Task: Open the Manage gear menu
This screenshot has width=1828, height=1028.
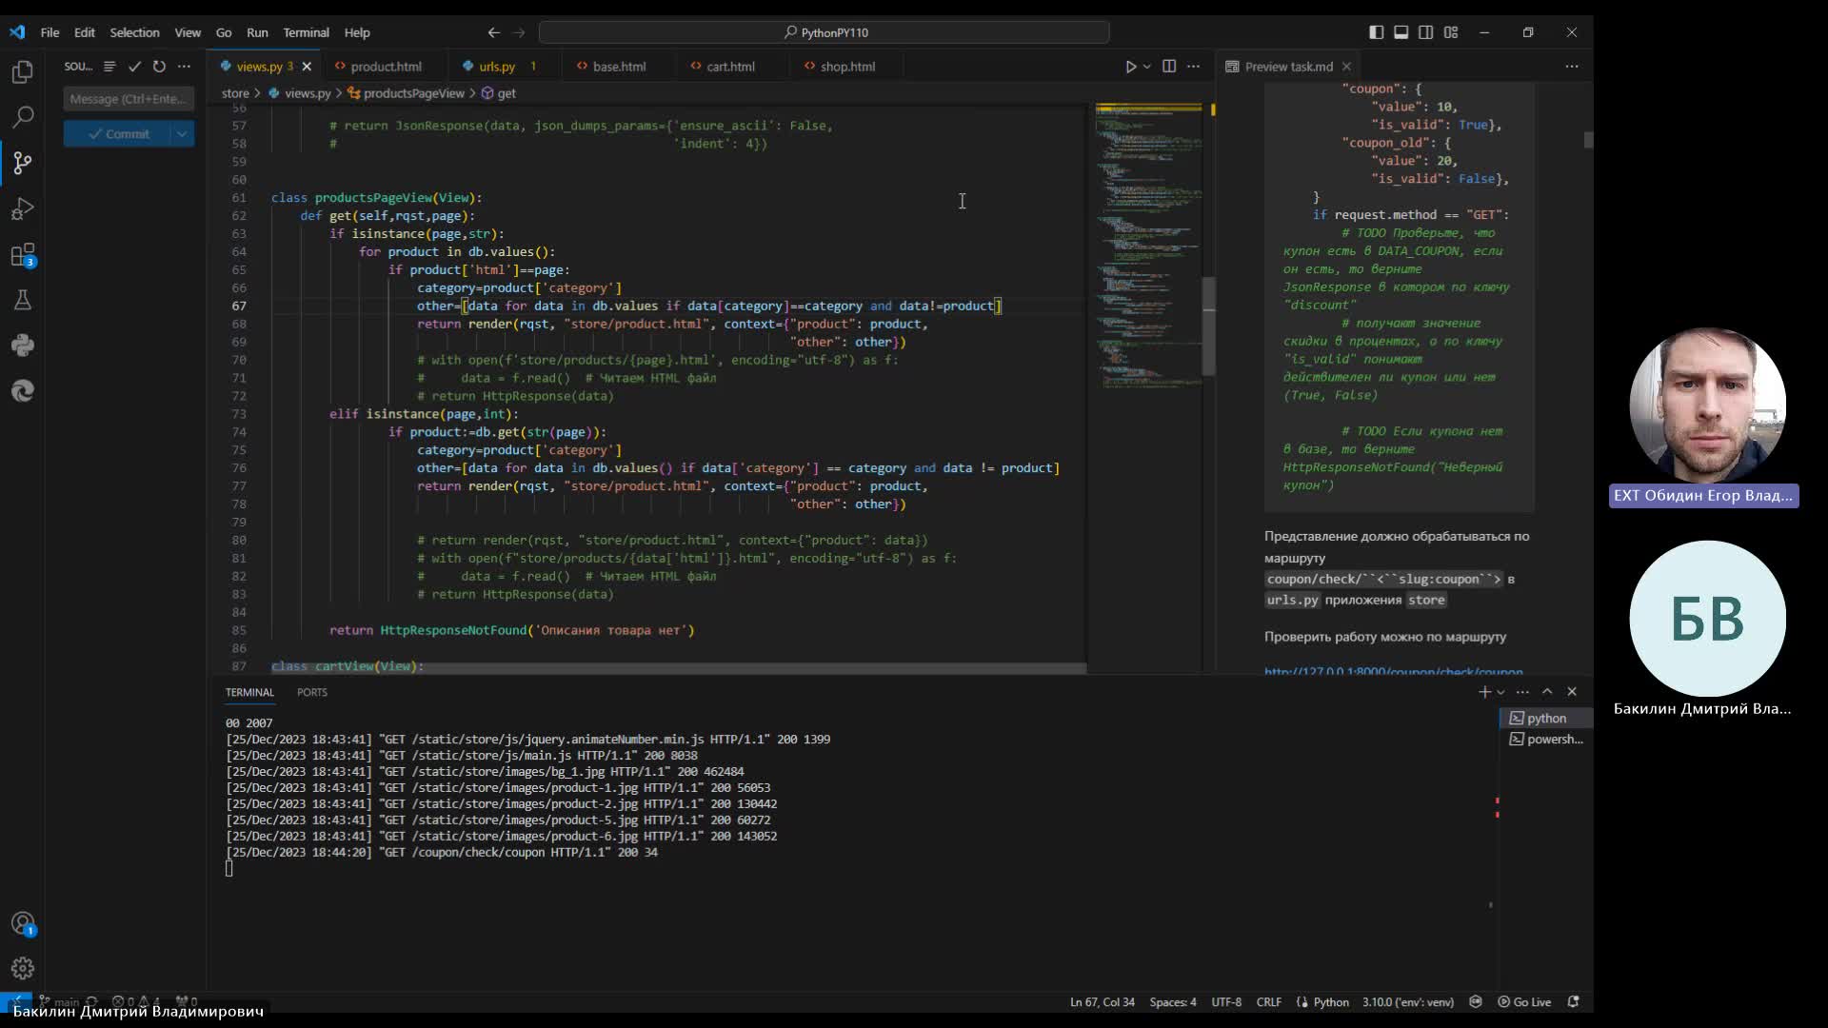Action: click(x=23, y=968)
